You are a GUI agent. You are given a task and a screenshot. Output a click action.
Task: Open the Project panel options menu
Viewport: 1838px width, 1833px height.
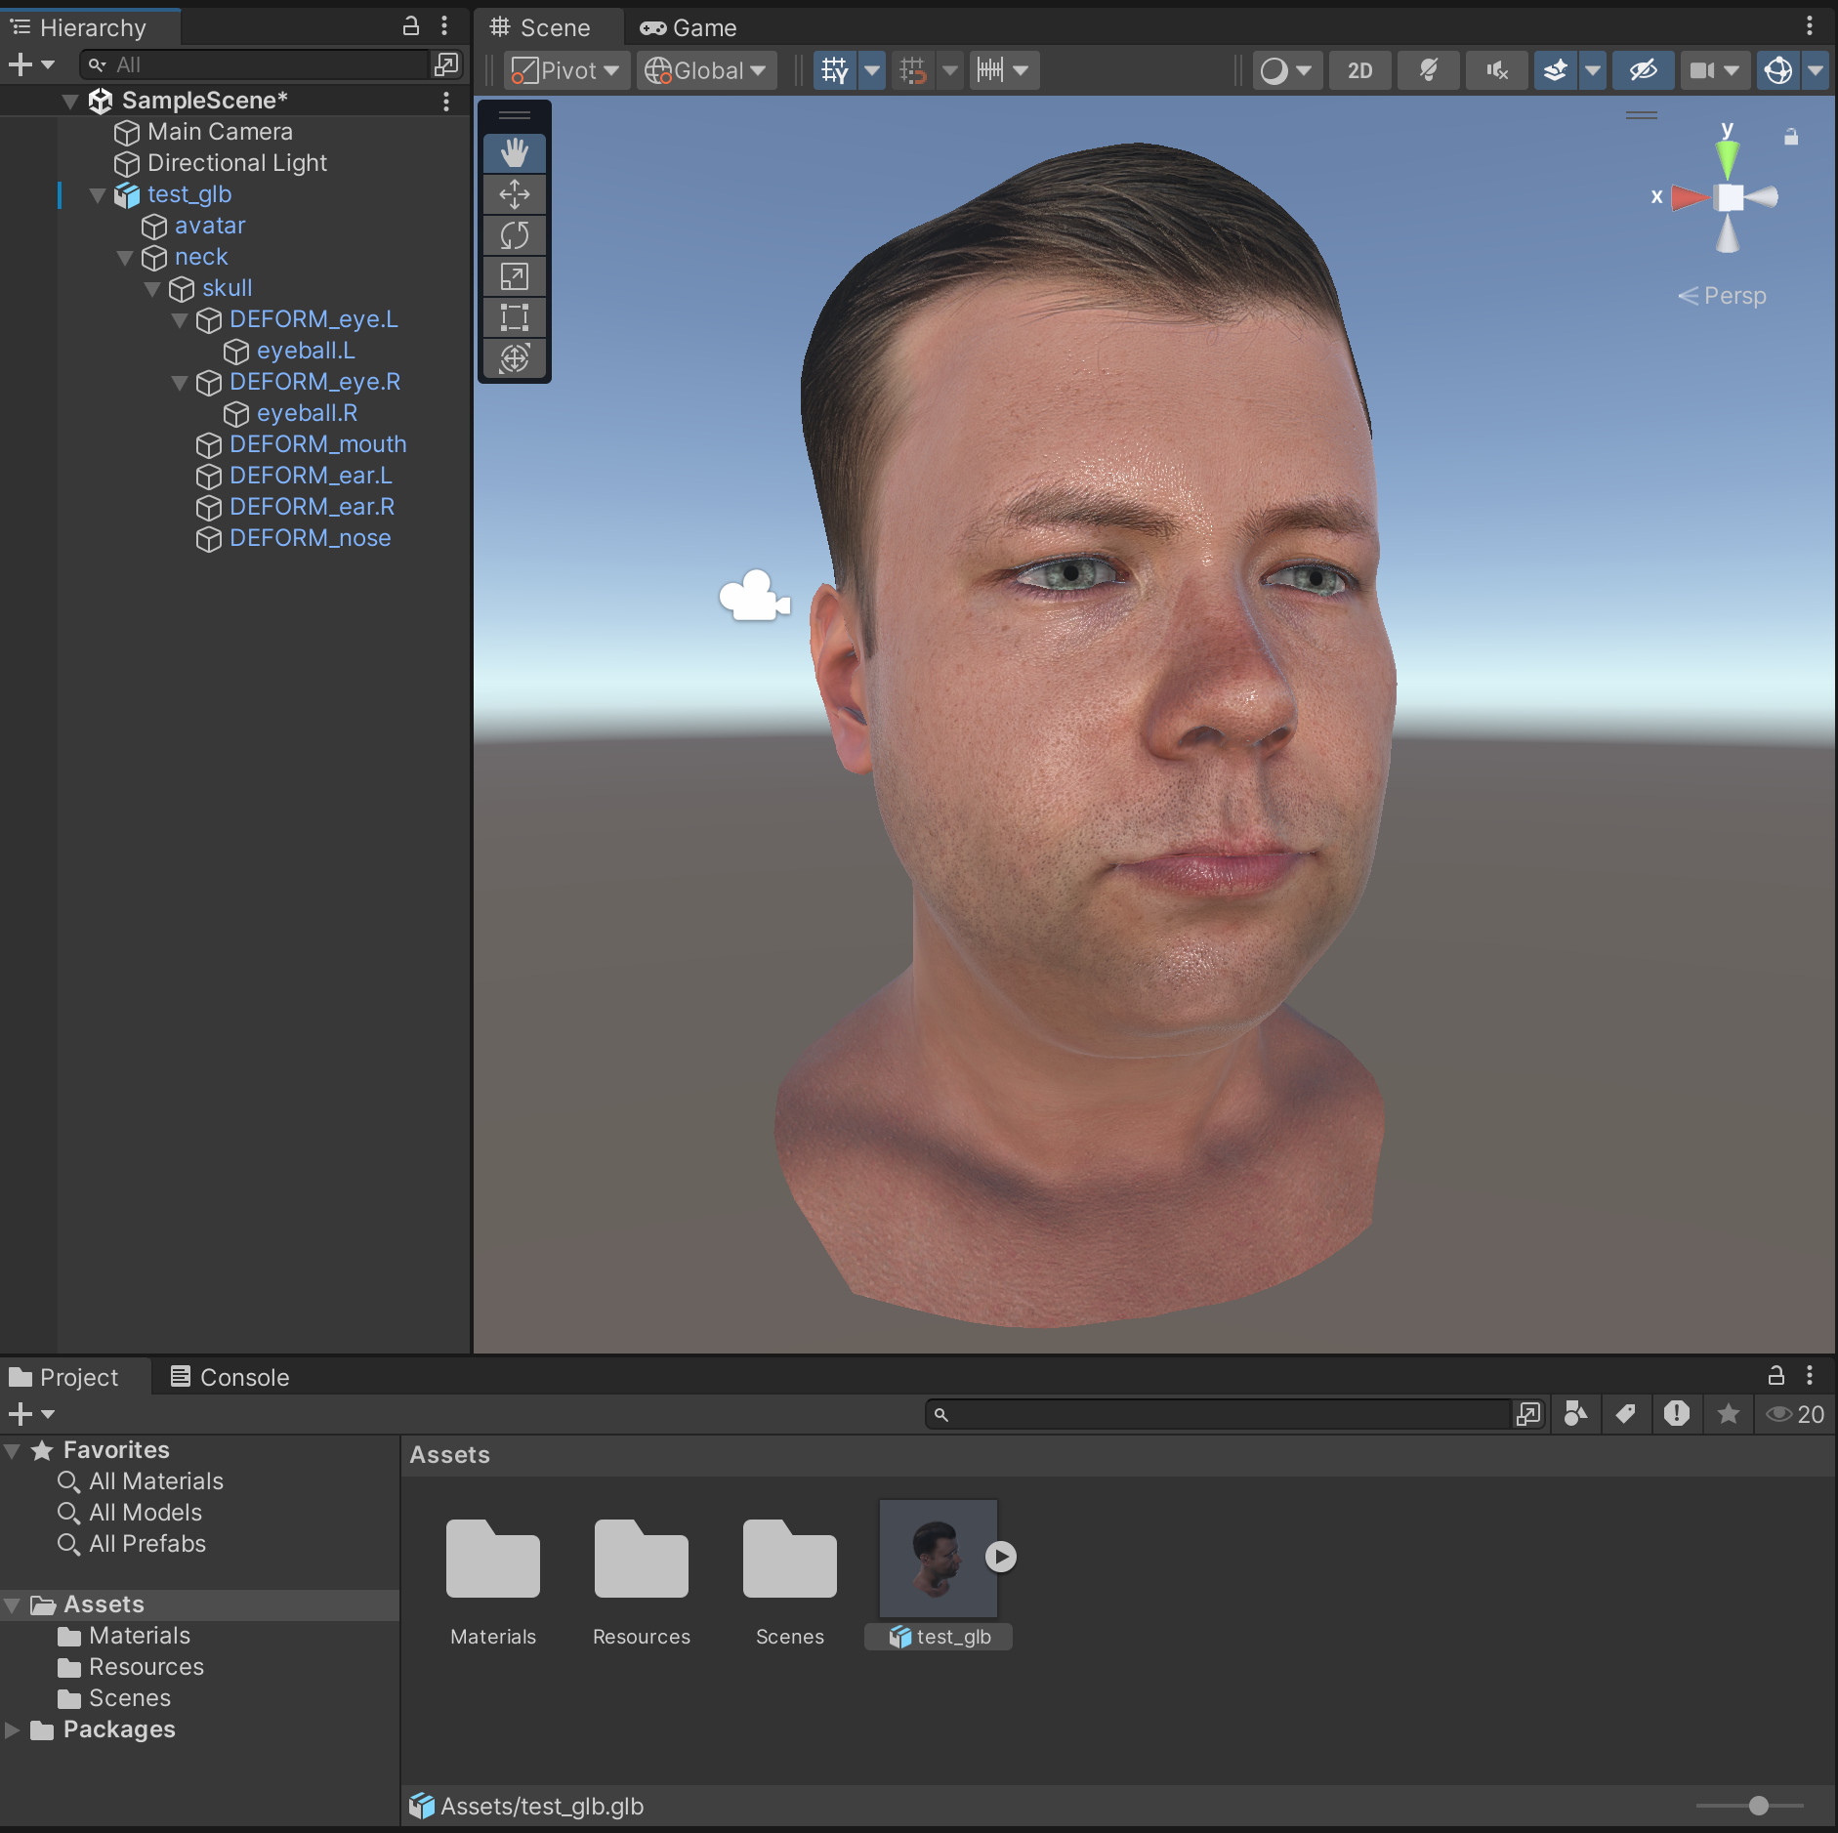[x=1810, y=1375]
